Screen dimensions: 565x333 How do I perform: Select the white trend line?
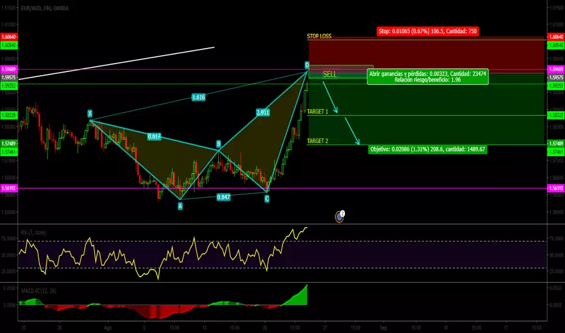click(x=116, y=63)
